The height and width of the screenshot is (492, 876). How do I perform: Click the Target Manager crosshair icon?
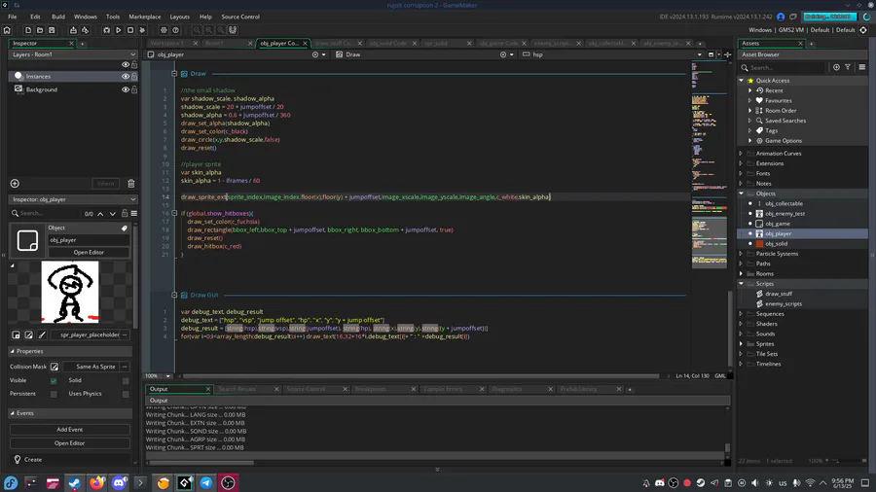(863, 30)
